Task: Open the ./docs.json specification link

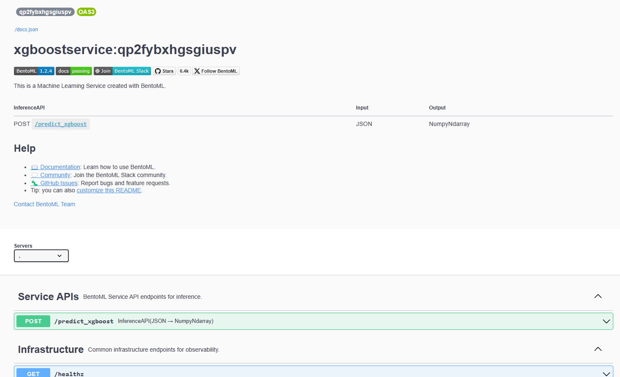Action: point(26,29)
